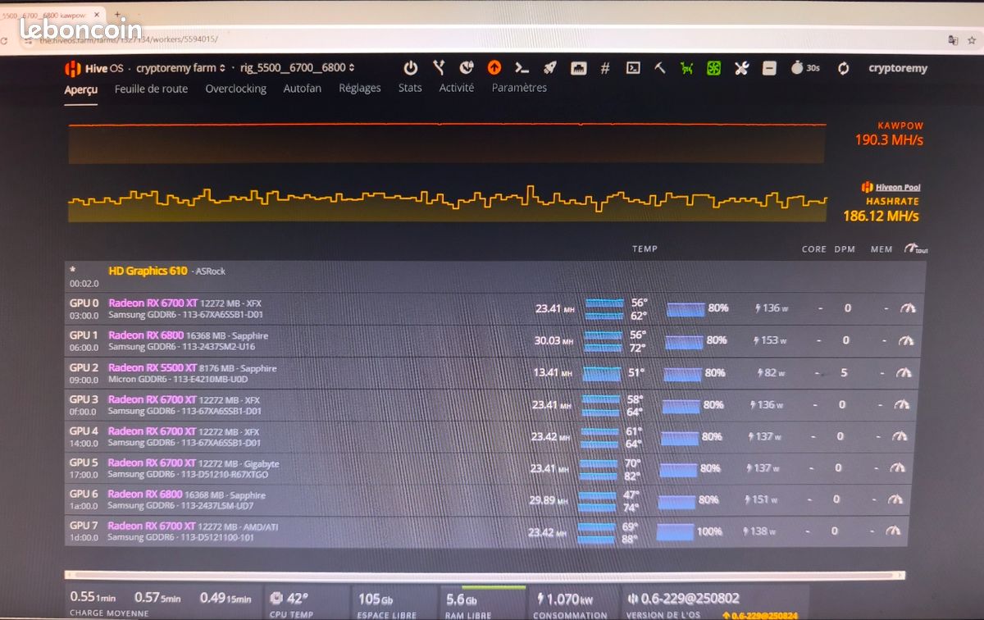Click the power/shutdown worker icon
The image size is (984, 620).
click(411, 68)
